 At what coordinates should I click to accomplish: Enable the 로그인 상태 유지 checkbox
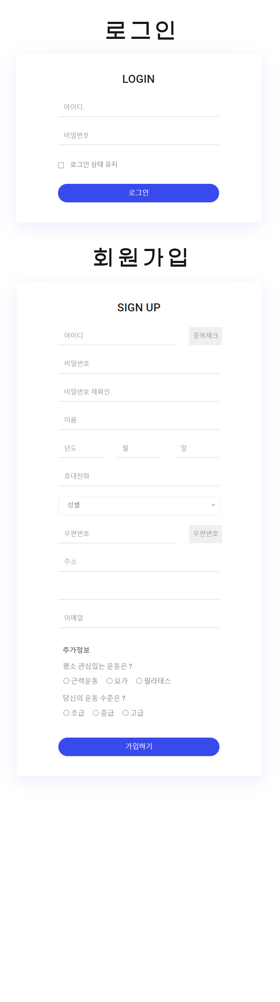coord(61,165)
